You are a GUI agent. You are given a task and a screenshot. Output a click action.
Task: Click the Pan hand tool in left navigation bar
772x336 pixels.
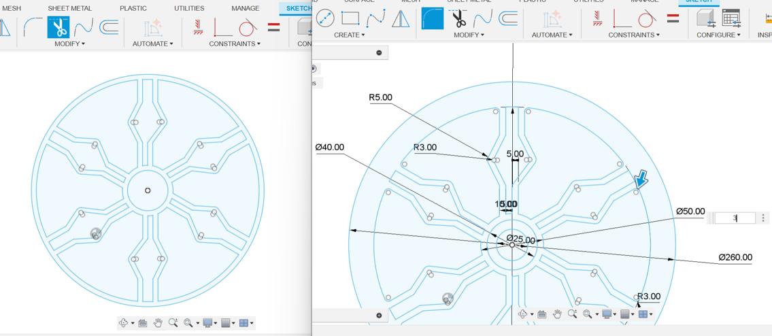(x=158, y=322)
